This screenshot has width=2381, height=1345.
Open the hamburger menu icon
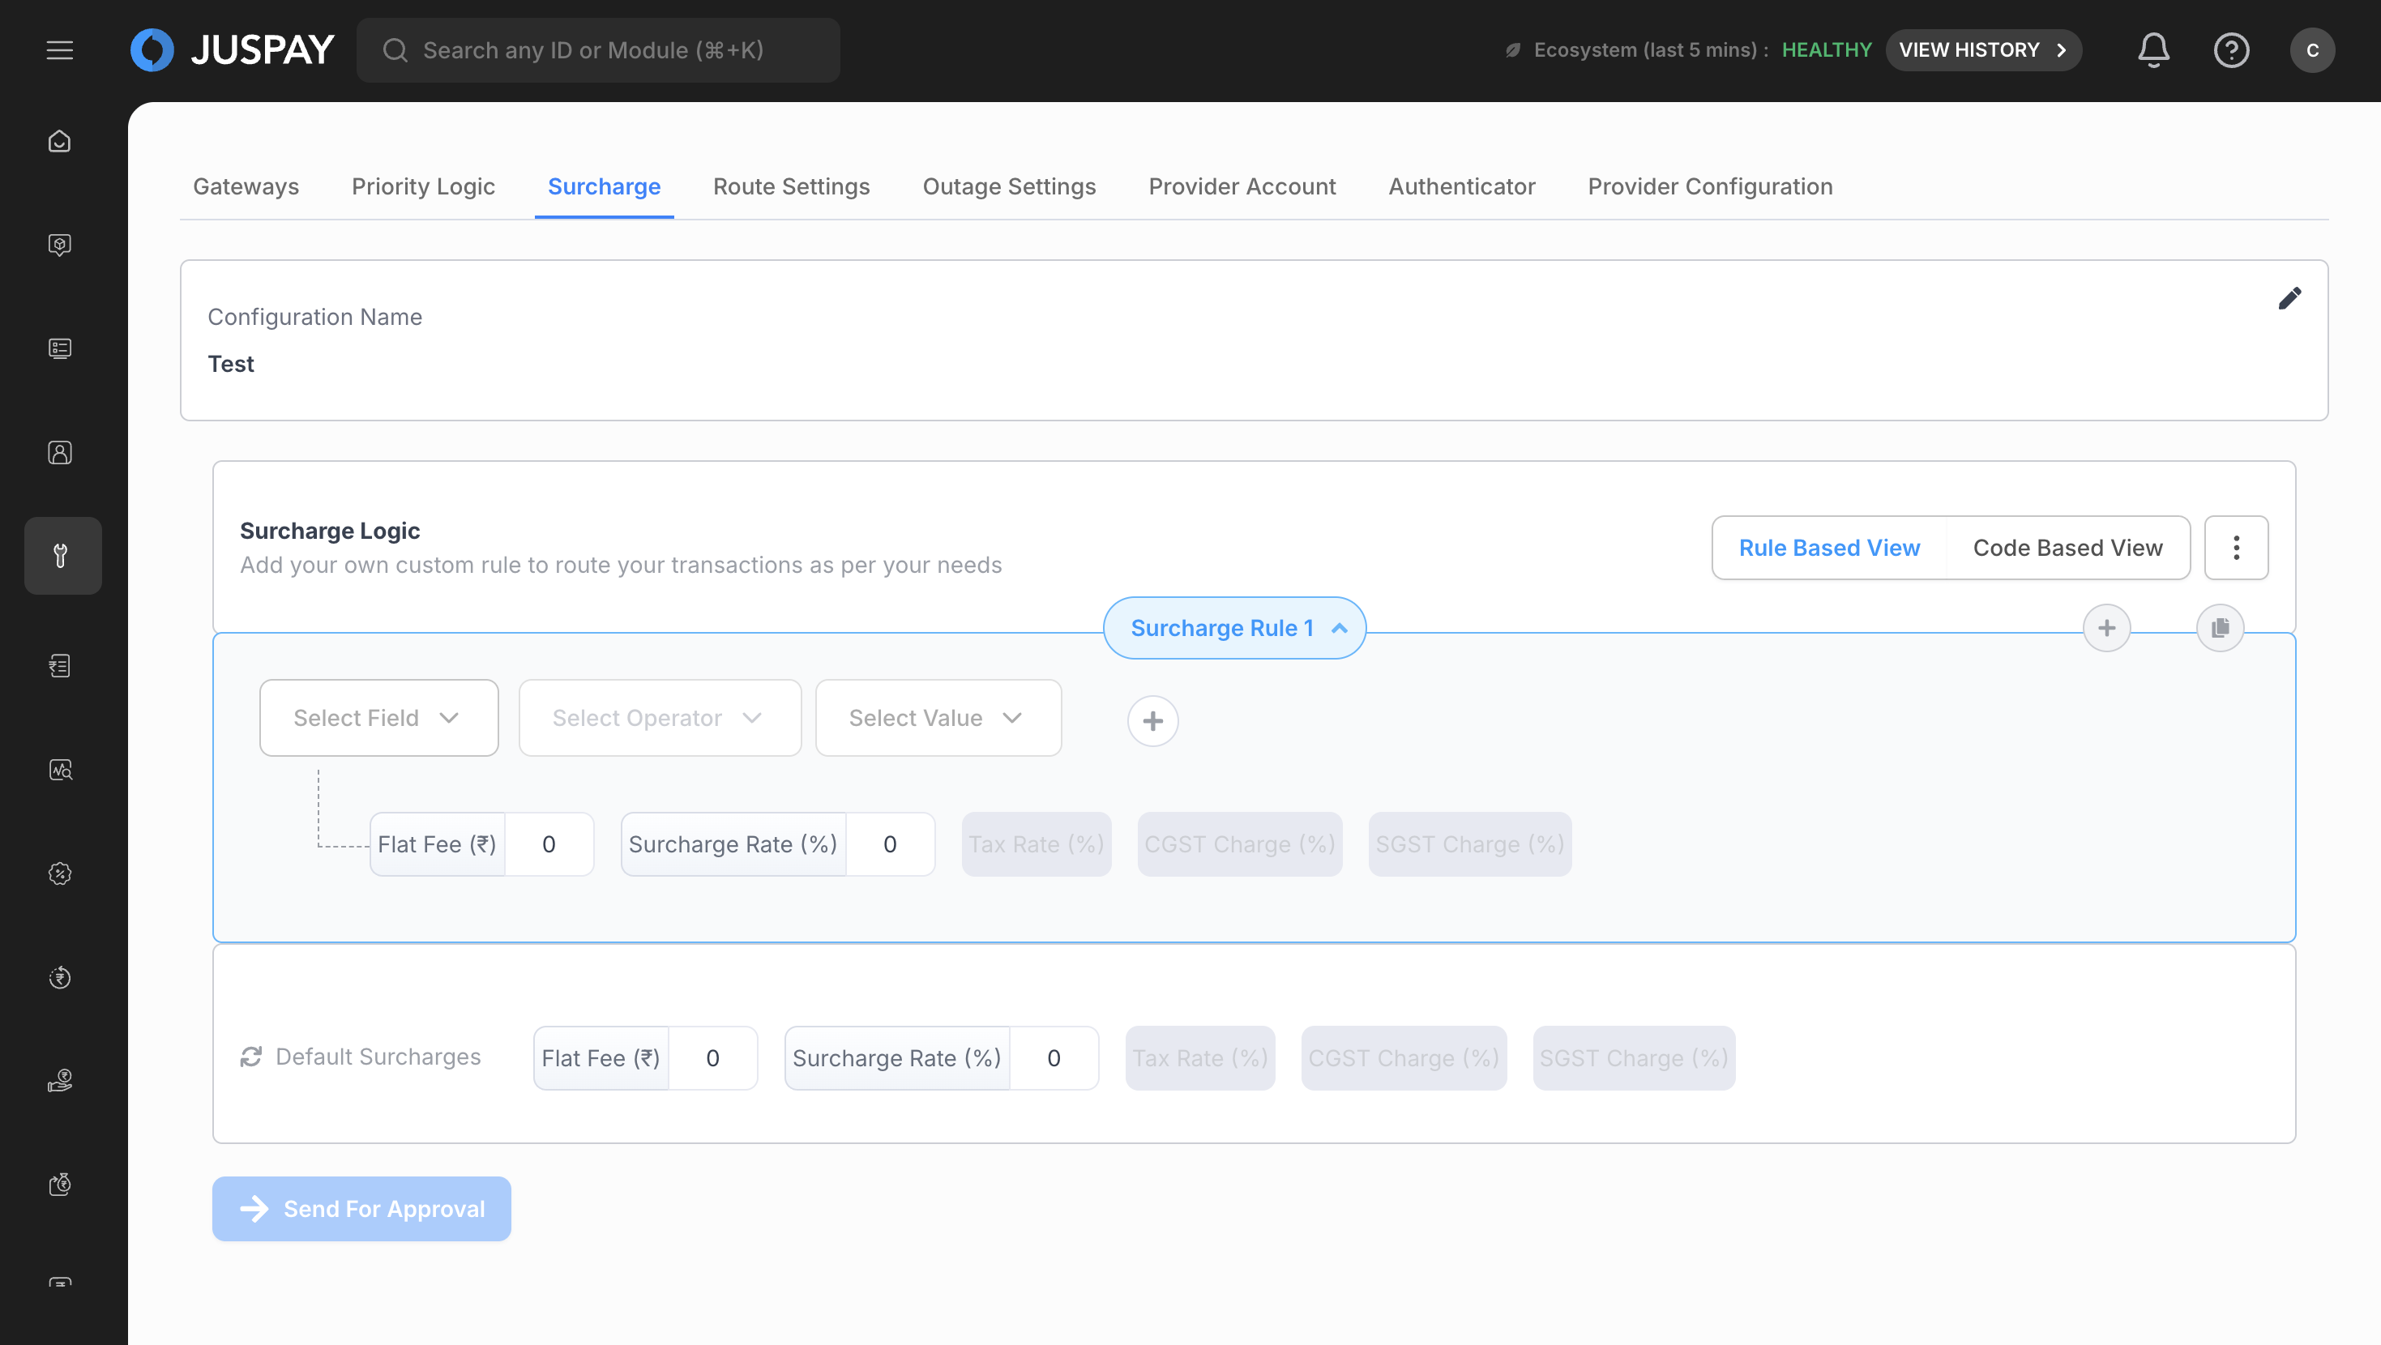tap(60, 50)
